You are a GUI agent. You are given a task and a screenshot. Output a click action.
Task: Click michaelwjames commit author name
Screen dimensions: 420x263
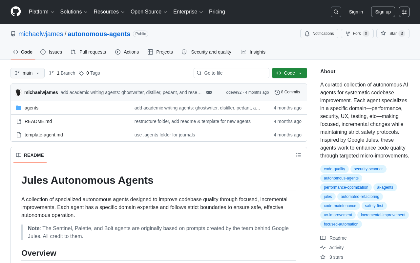(41, 92)
